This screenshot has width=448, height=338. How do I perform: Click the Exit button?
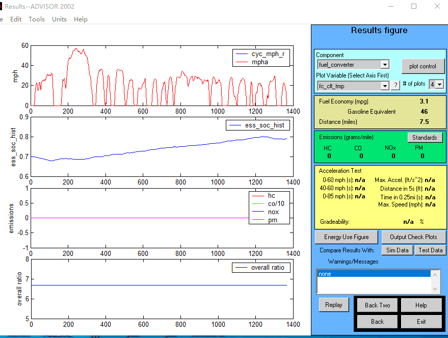421,322
